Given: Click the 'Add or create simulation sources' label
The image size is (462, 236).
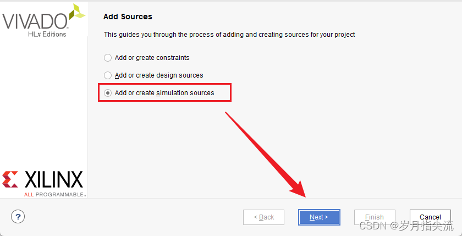Looking at the screenshot, I should point(164,93).
